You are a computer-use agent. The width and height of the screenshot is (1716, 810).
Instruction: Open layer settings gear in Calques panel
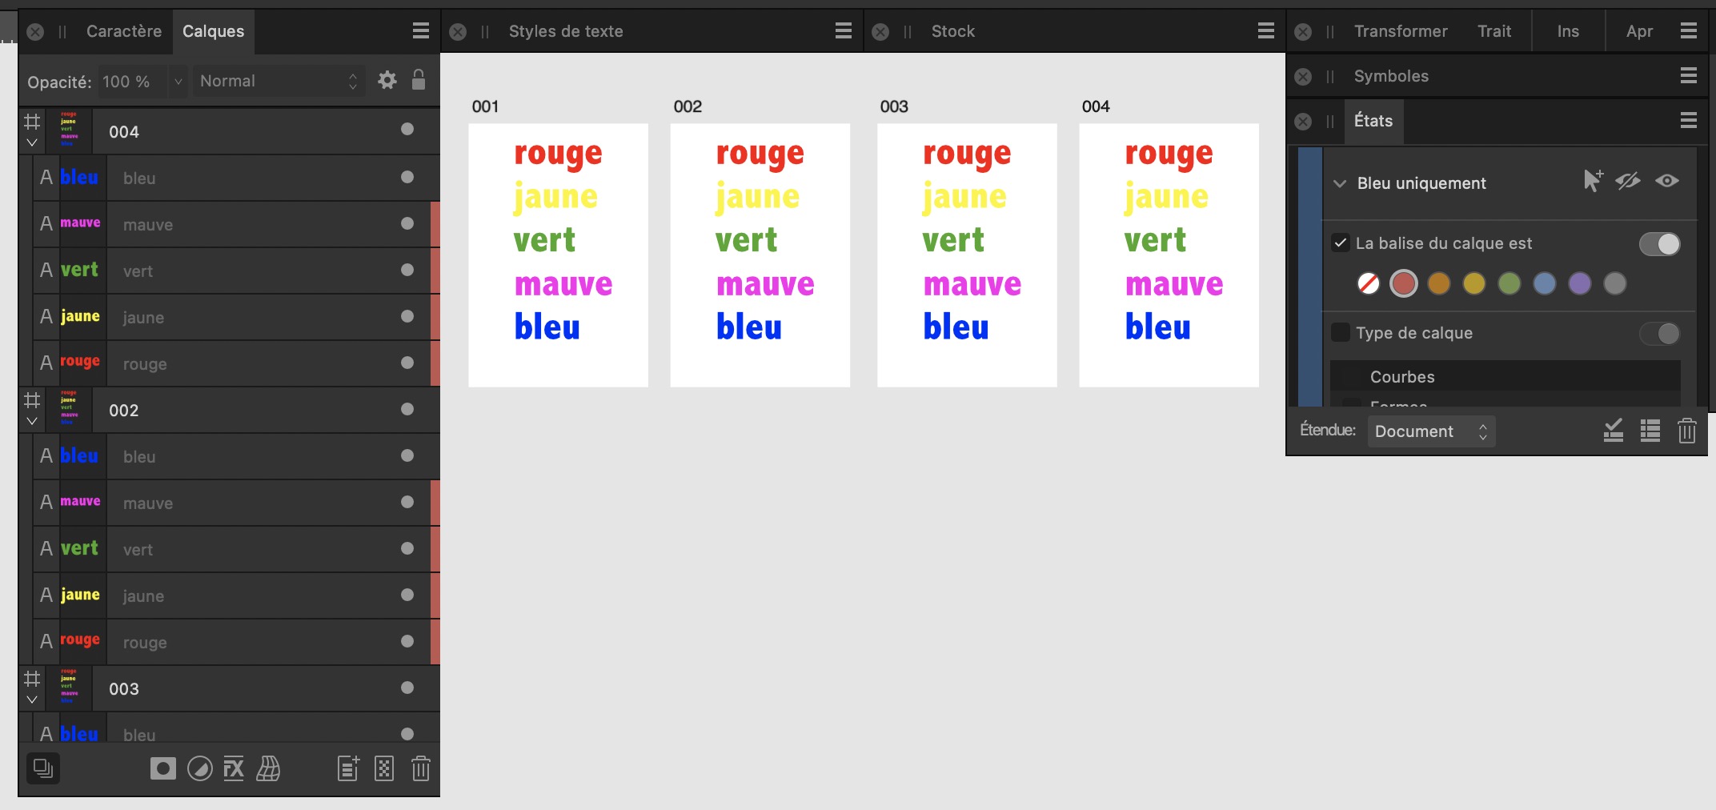(387, 80)
